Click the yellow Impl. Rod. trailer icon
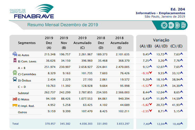 tap(15, 105)
